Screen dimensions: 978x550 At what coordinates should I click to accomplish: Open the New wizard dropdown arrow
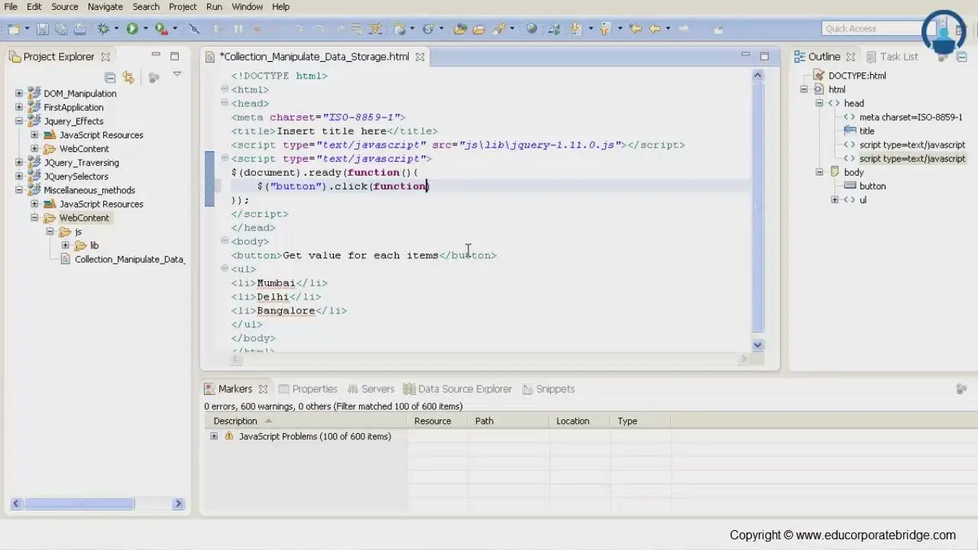(27, 29)
